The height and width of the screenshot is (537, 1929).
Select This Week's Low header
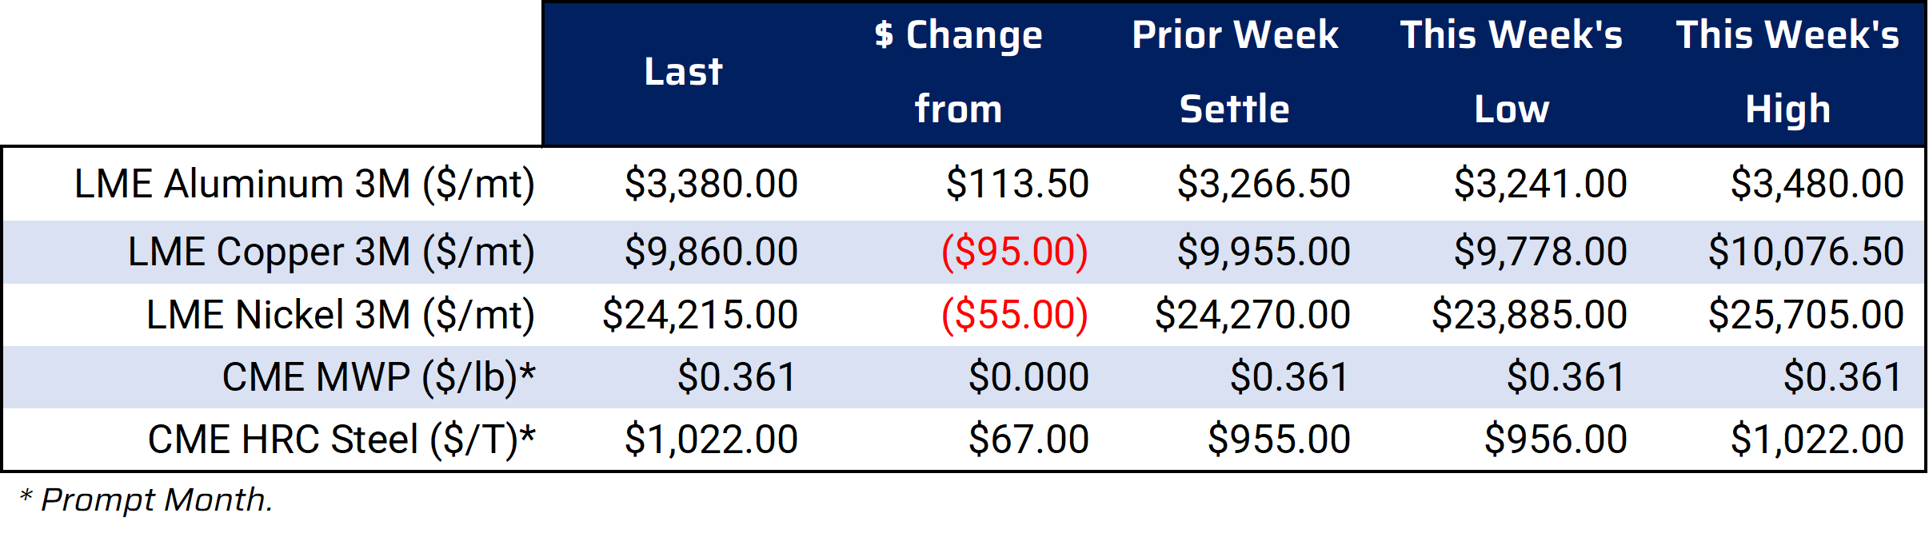coord(1512,72)
